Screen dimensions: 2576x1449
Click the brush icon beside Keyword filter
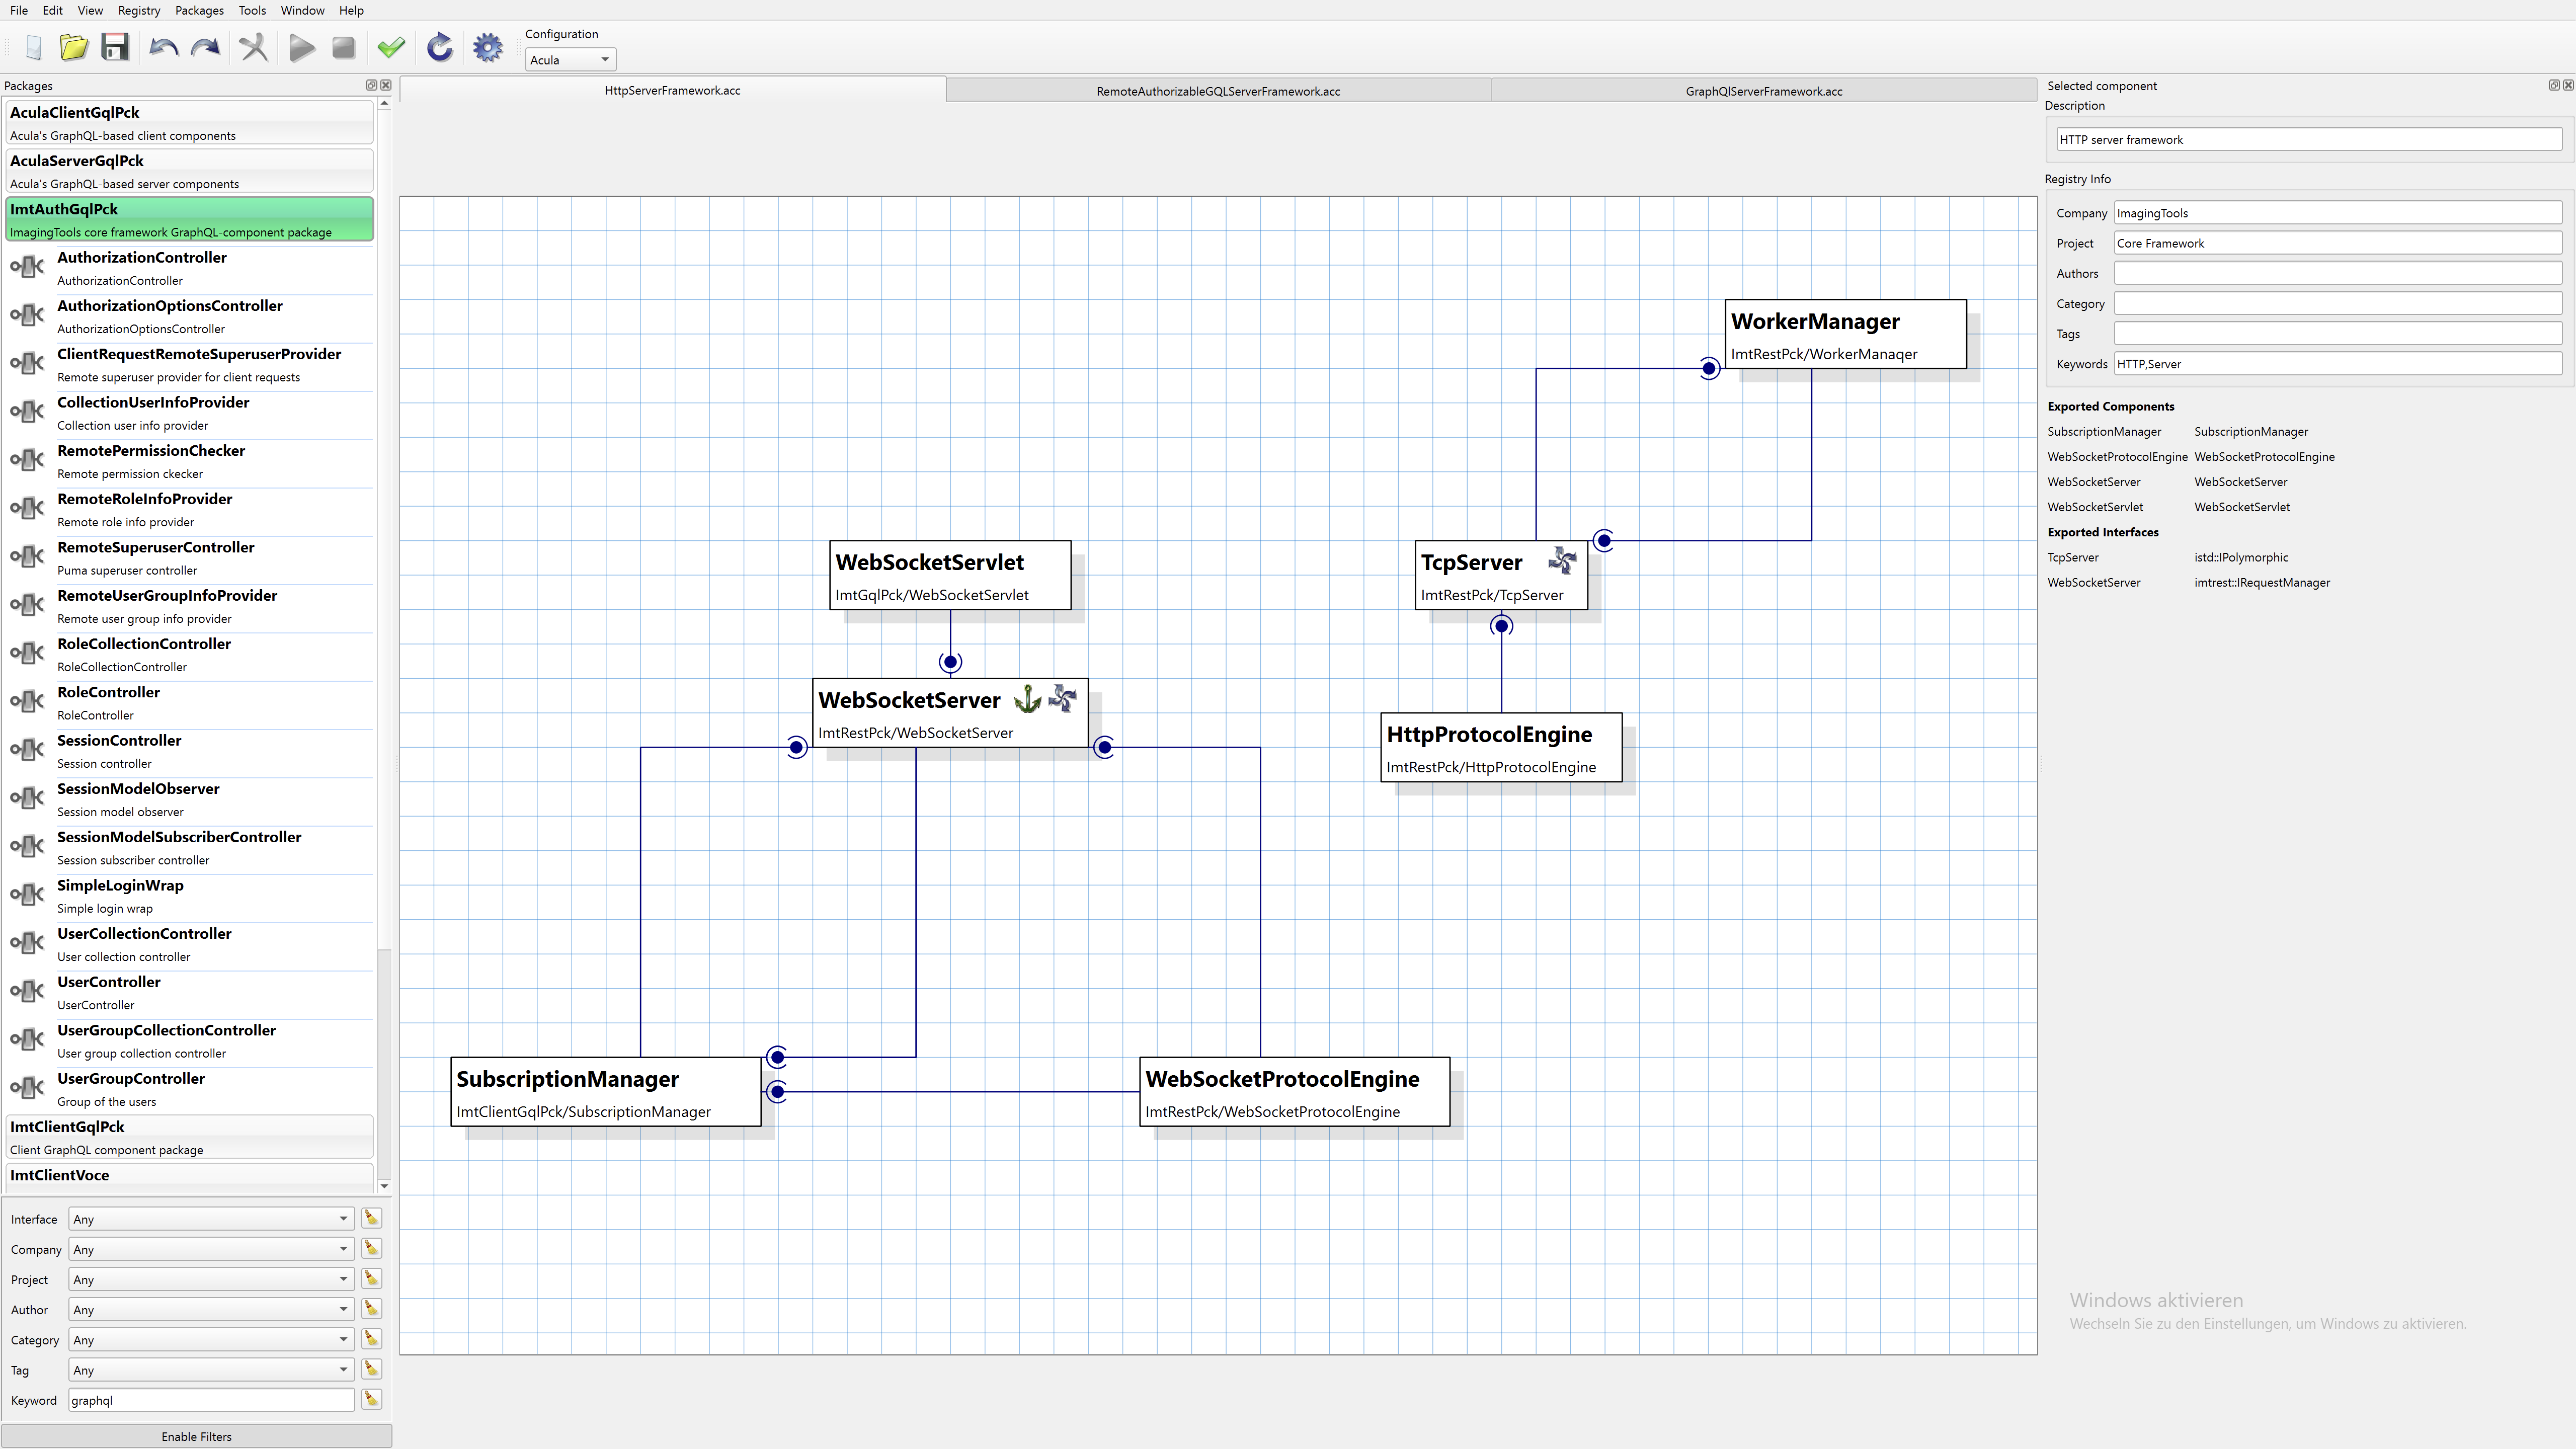(371, 1399)
